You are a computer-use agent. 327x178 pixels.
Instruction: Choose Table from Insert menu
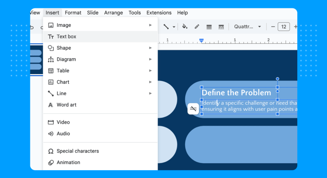(100, 71)
